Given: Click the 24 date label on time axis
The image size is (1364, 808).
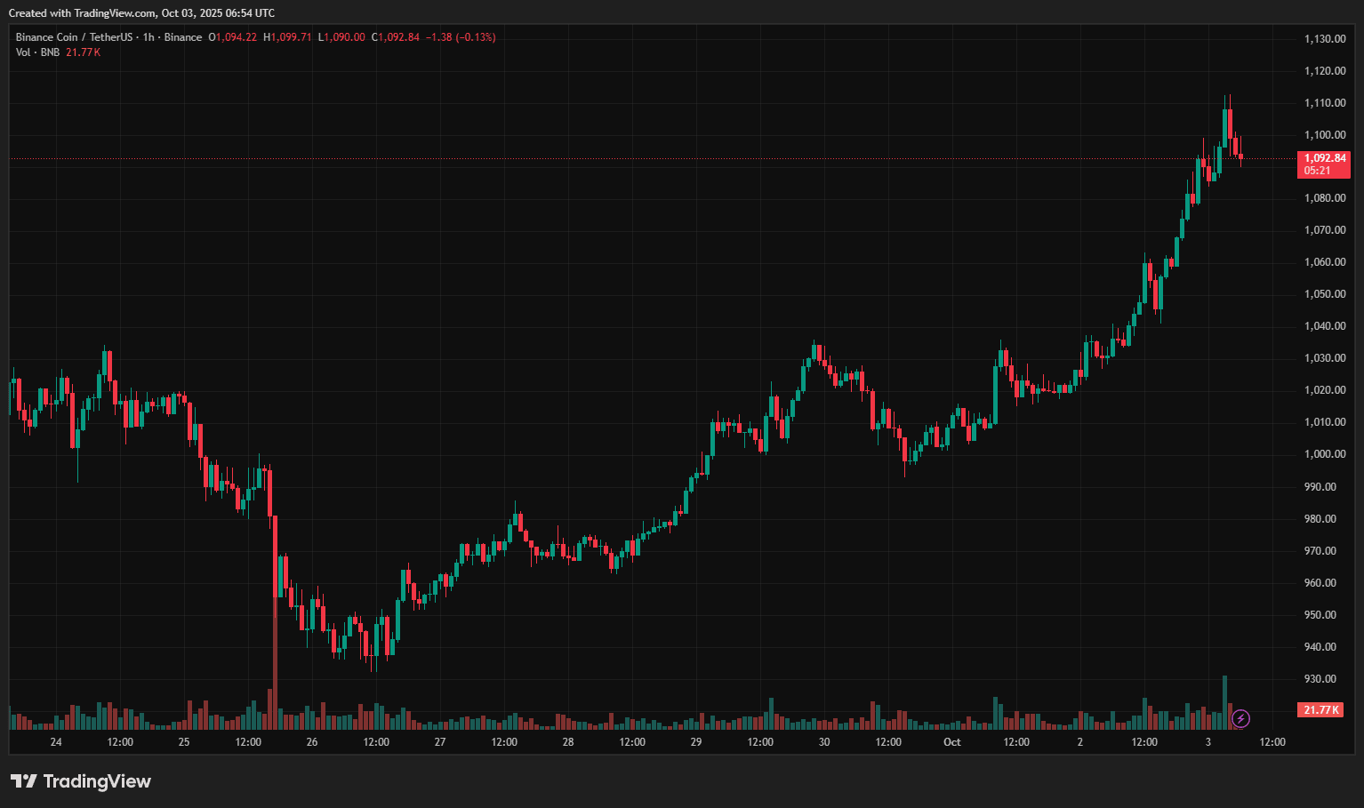Looking at the screenshot, I should [x=56, y=742].
